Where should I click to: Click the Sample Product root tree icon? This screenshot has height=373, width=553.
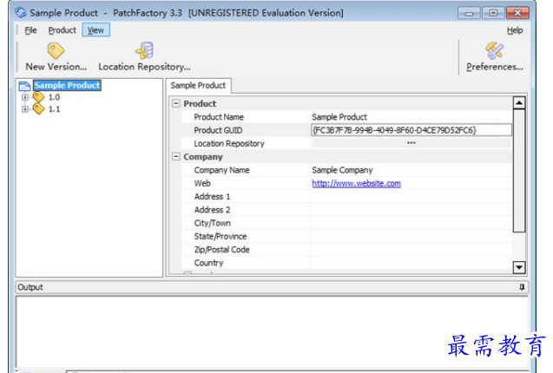tap(24, 86)
